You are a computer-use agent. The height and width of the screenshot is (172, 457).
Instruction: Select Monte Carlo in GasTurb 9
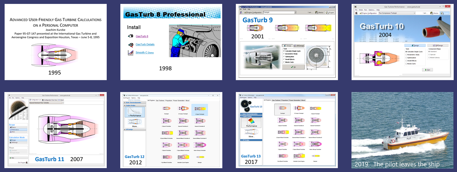point(288,62)
